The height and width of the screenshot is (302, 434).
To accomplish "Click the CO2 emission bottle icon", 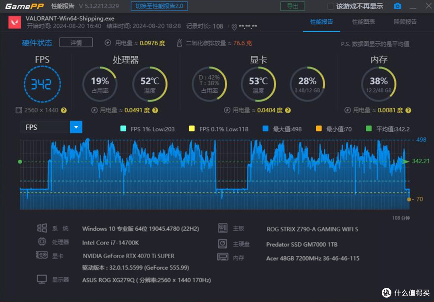I will point(179,43).
